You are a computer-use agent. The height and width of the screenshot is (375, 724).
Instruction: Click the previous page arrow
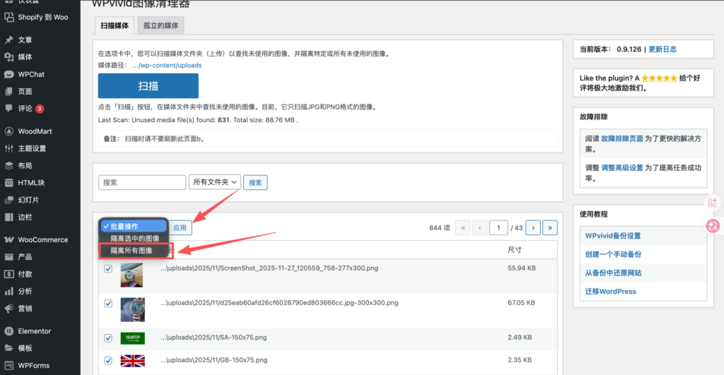[x=480, y=227]
